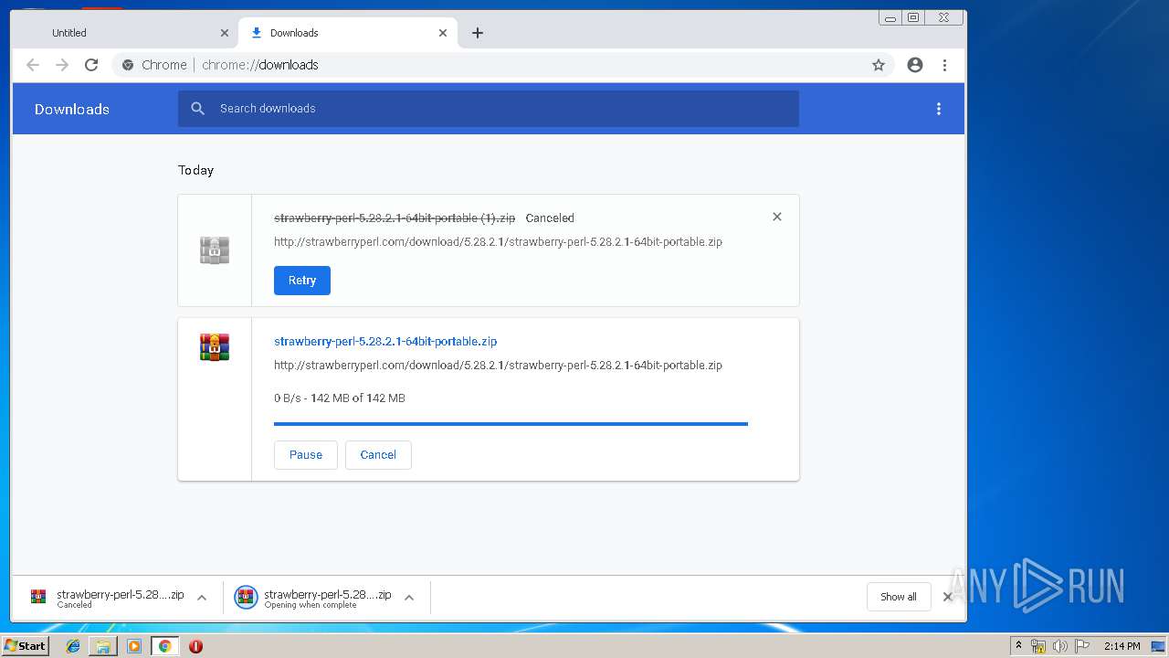Click the grayed archive icon of canceled download
Image resolution: width=1169 pixels, height=658 pixels.
click(x=215, y=250)
